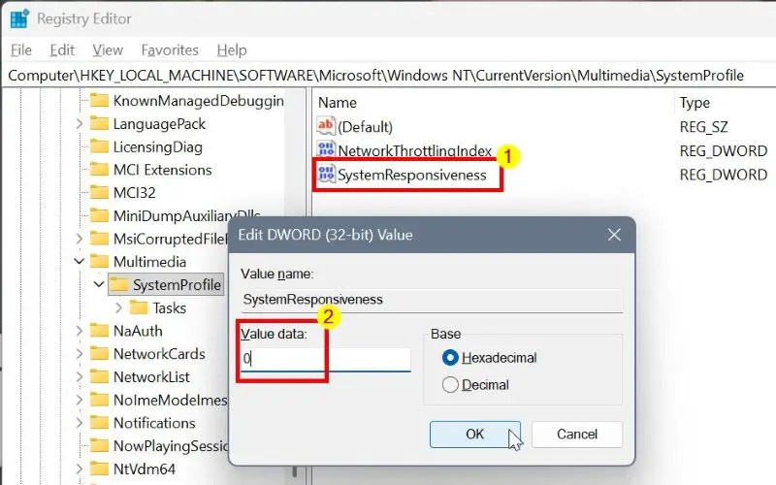Expand the NetworkCards key
This screenshot has height=485, width=776.
(x=80, y=354)
